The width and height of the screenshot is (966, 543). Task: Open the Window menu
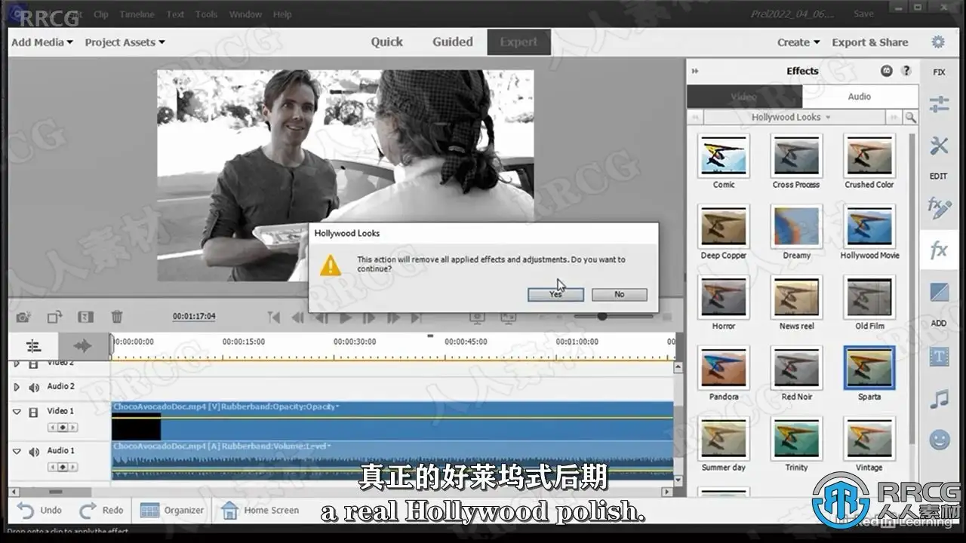245,14
